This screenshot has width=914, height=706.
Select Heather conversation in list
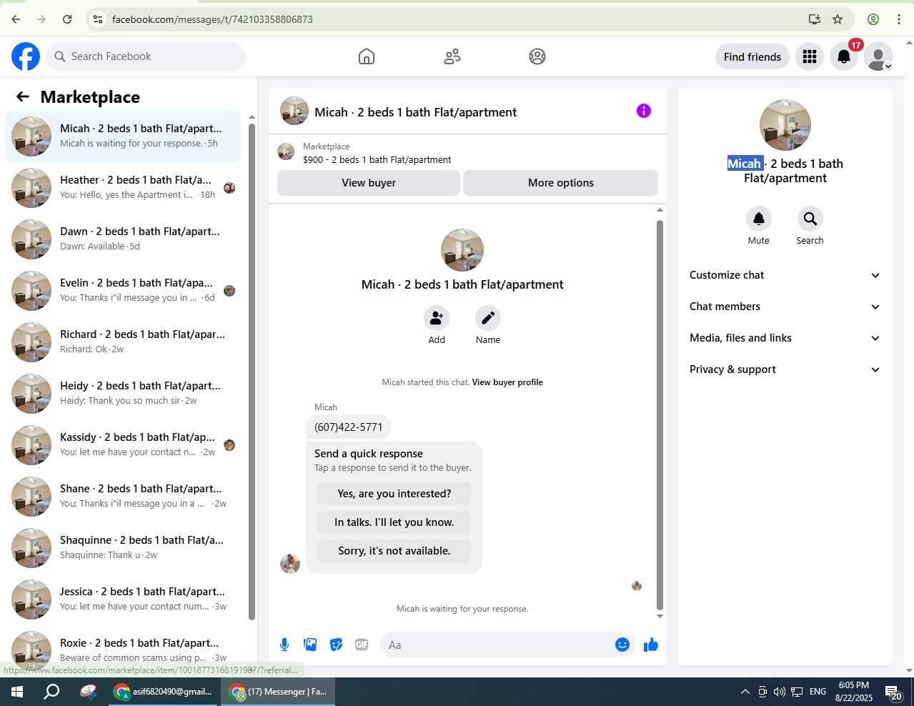(124, 188)
